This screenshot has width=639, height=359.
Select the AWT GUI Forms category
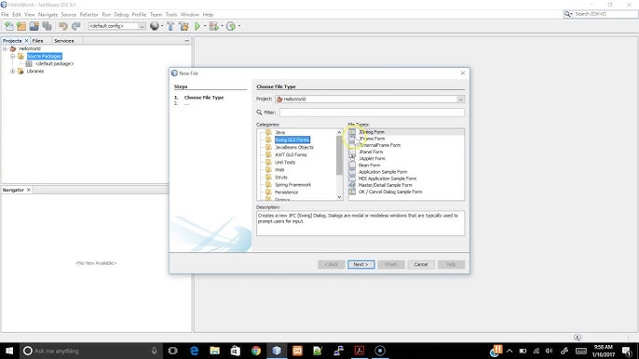click(x=291, y=155)
